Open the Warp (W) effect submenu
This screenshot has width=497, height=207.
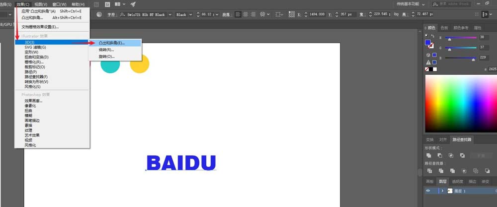[x=52, y=52]
